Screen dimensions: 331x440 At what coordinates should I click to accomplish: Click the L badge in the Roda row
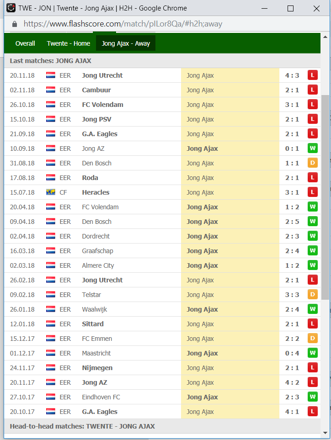tap(312, 177)
